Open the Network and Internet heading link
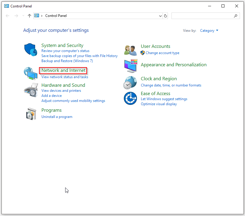245x216 pixels. pos(63,70)
